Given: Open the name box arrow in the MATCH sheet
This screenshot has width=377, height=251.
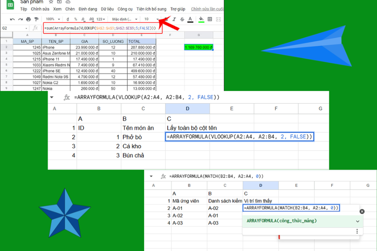Looking at the screenshot, I should 151,176.
